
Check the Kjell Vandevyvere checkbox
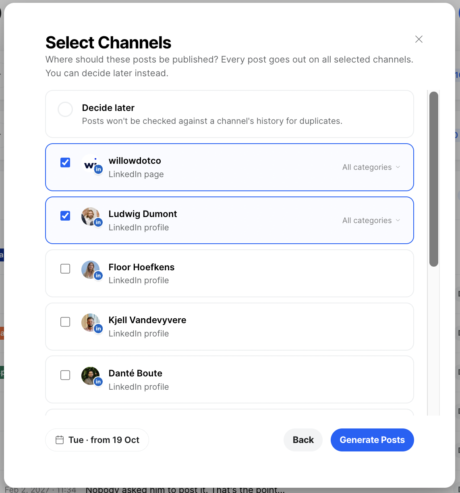pyautogui.click(x=65, y=322)
